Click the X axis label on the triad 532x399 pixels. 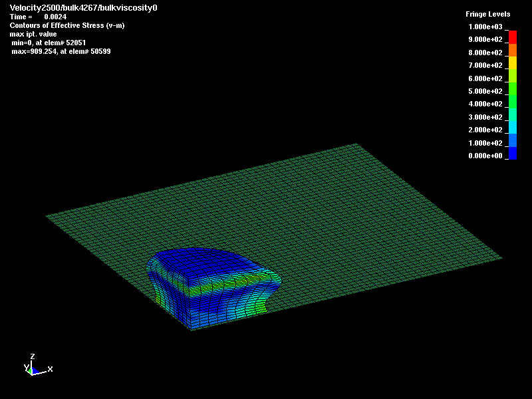(51, 369)
